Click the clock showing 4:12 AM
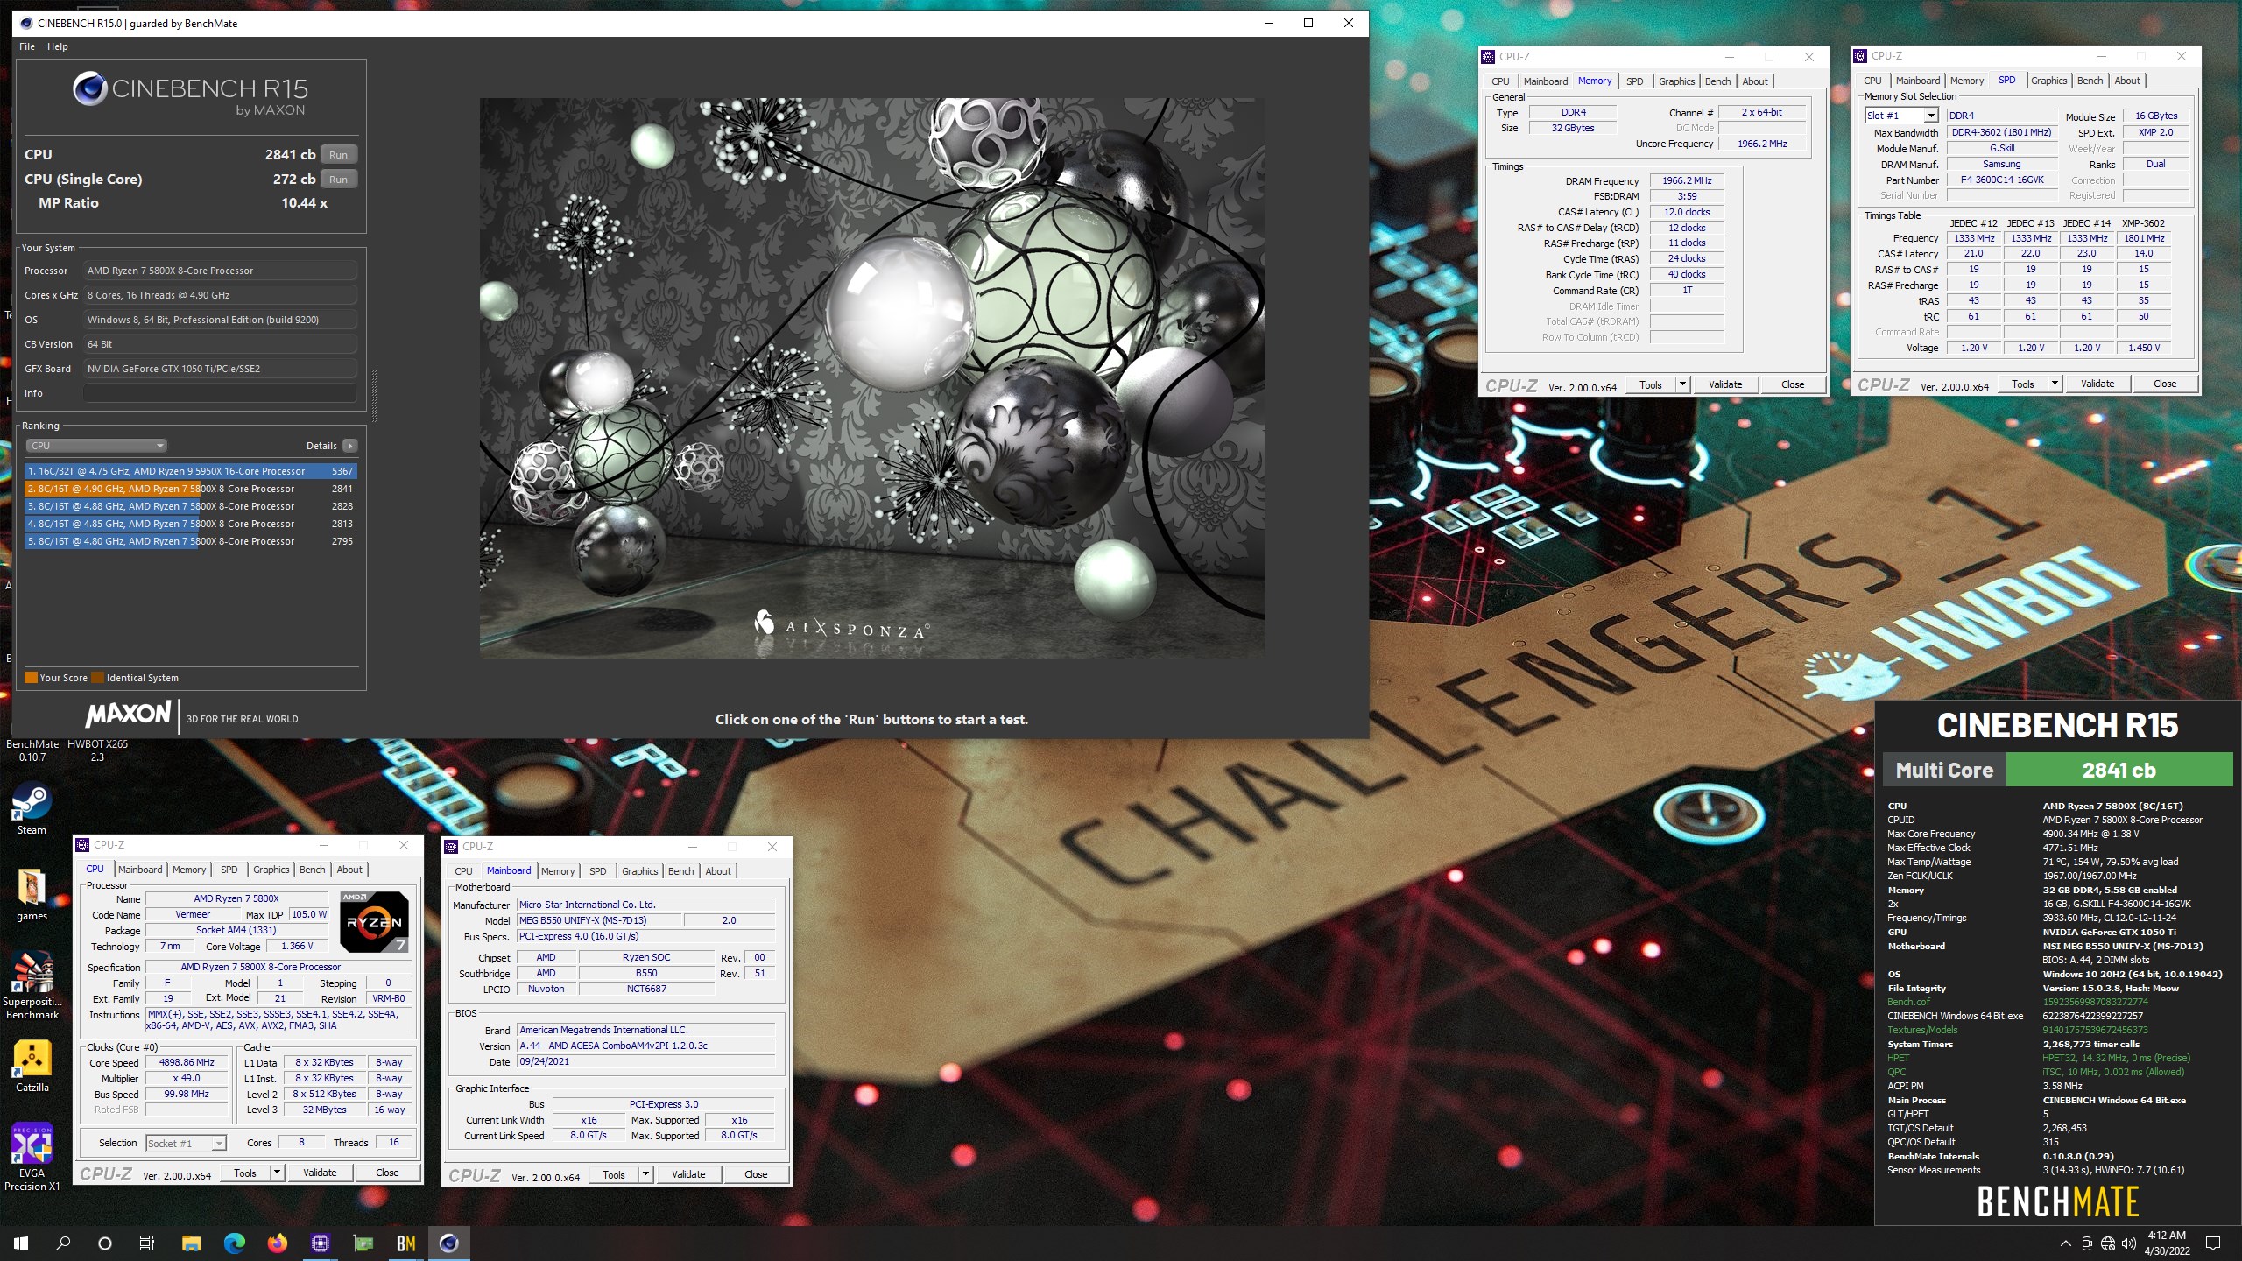Viewport: 2242px width, 1261px height. coord(2167,1236)
